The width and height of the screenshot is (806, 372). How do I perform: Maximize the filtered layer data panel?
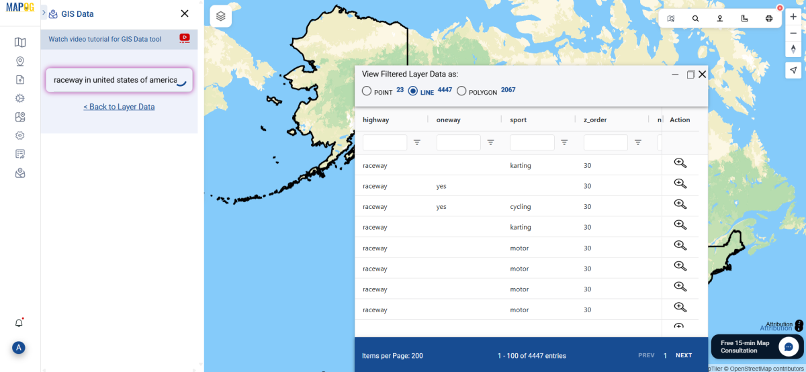coord(690,75)
